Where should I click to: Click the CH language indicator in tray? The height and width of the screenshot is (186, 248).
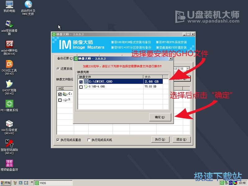(231, 183)
